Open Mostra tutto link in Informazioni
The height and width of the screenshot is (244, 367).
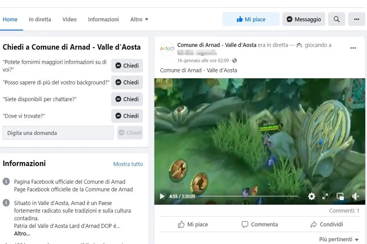(128, 164)
